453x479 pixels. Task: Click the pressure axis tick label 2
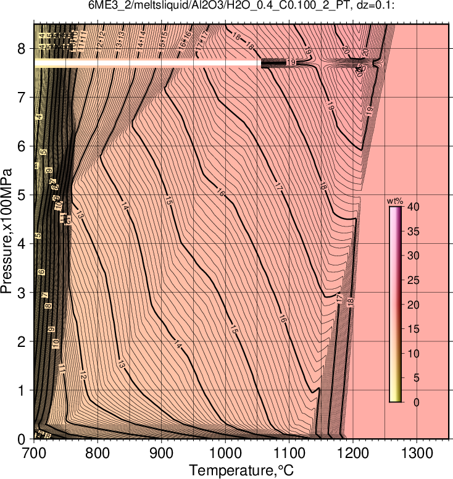tap(22, 341)
